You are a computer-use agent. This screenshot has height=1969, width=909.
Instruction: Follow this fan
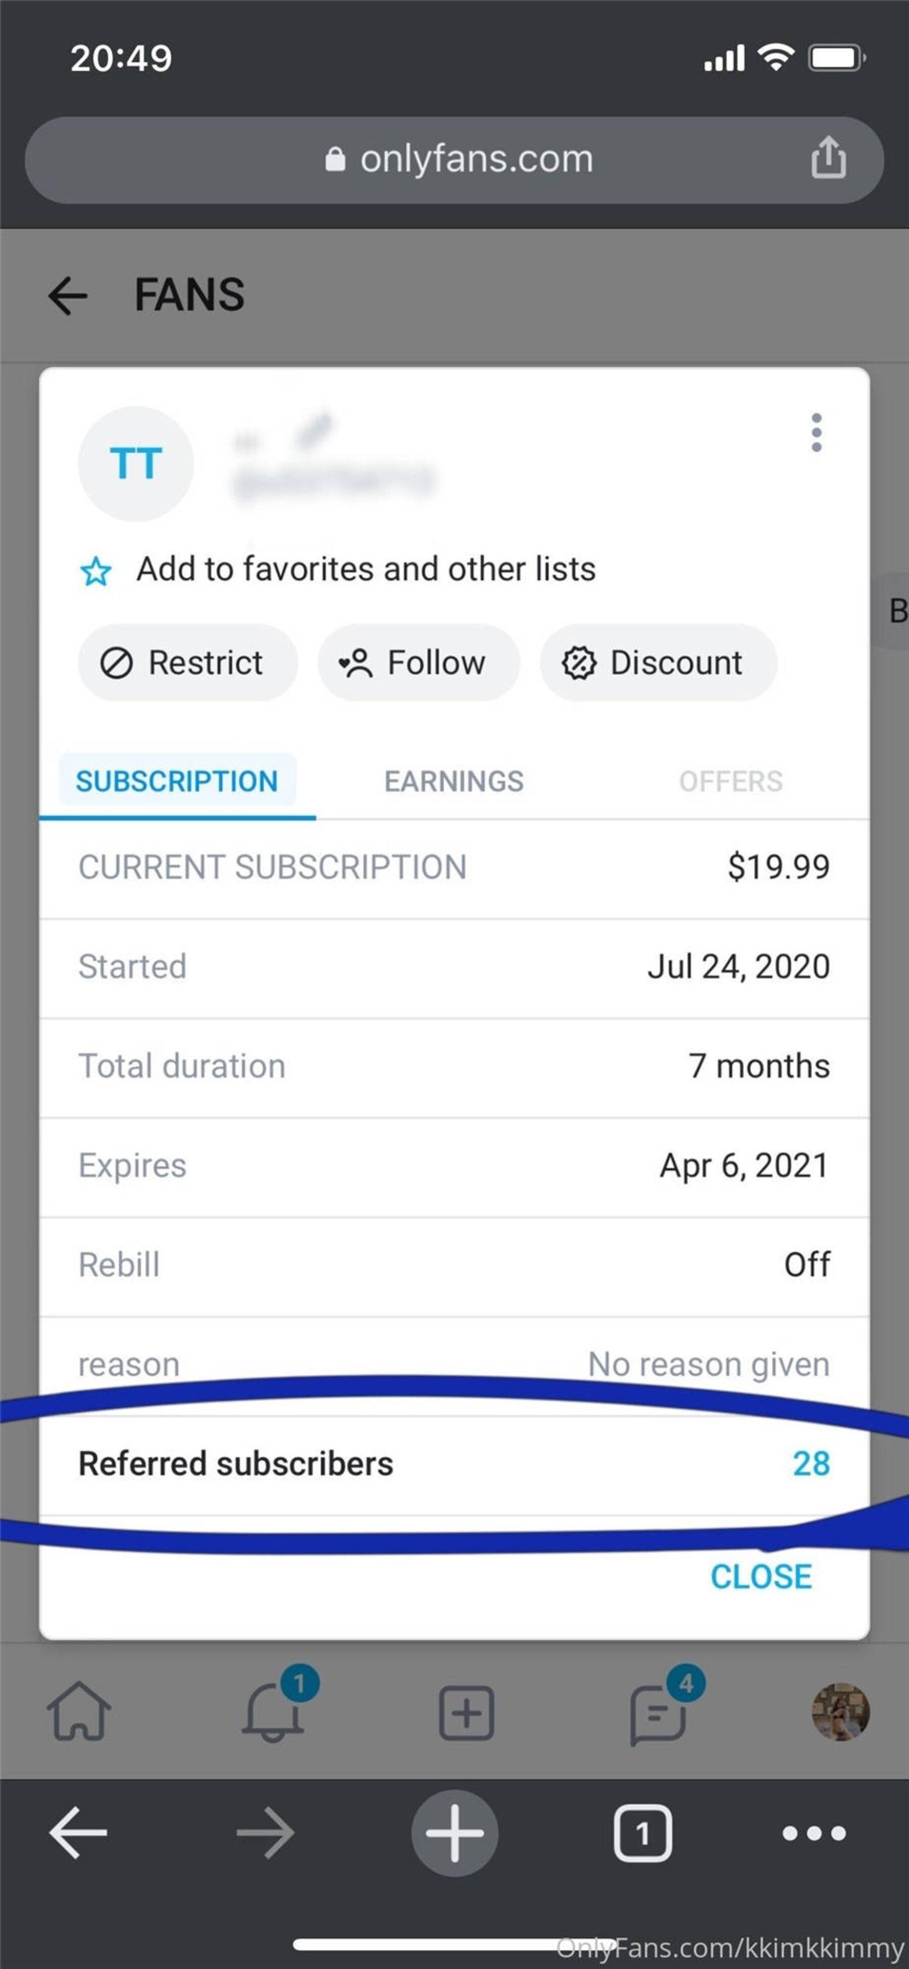(x=418, y=663)
